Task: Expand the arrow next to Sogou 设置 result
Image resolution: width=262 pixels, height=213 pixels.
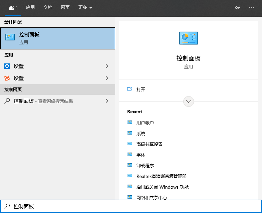Action: click(107, 78)
